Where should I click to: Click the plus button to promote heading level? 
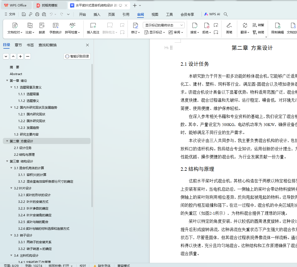click(x=20, y=56)
